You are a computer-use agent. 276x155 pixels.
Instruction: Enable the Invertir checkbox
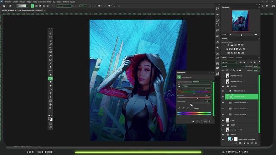(x=90, y=6)
